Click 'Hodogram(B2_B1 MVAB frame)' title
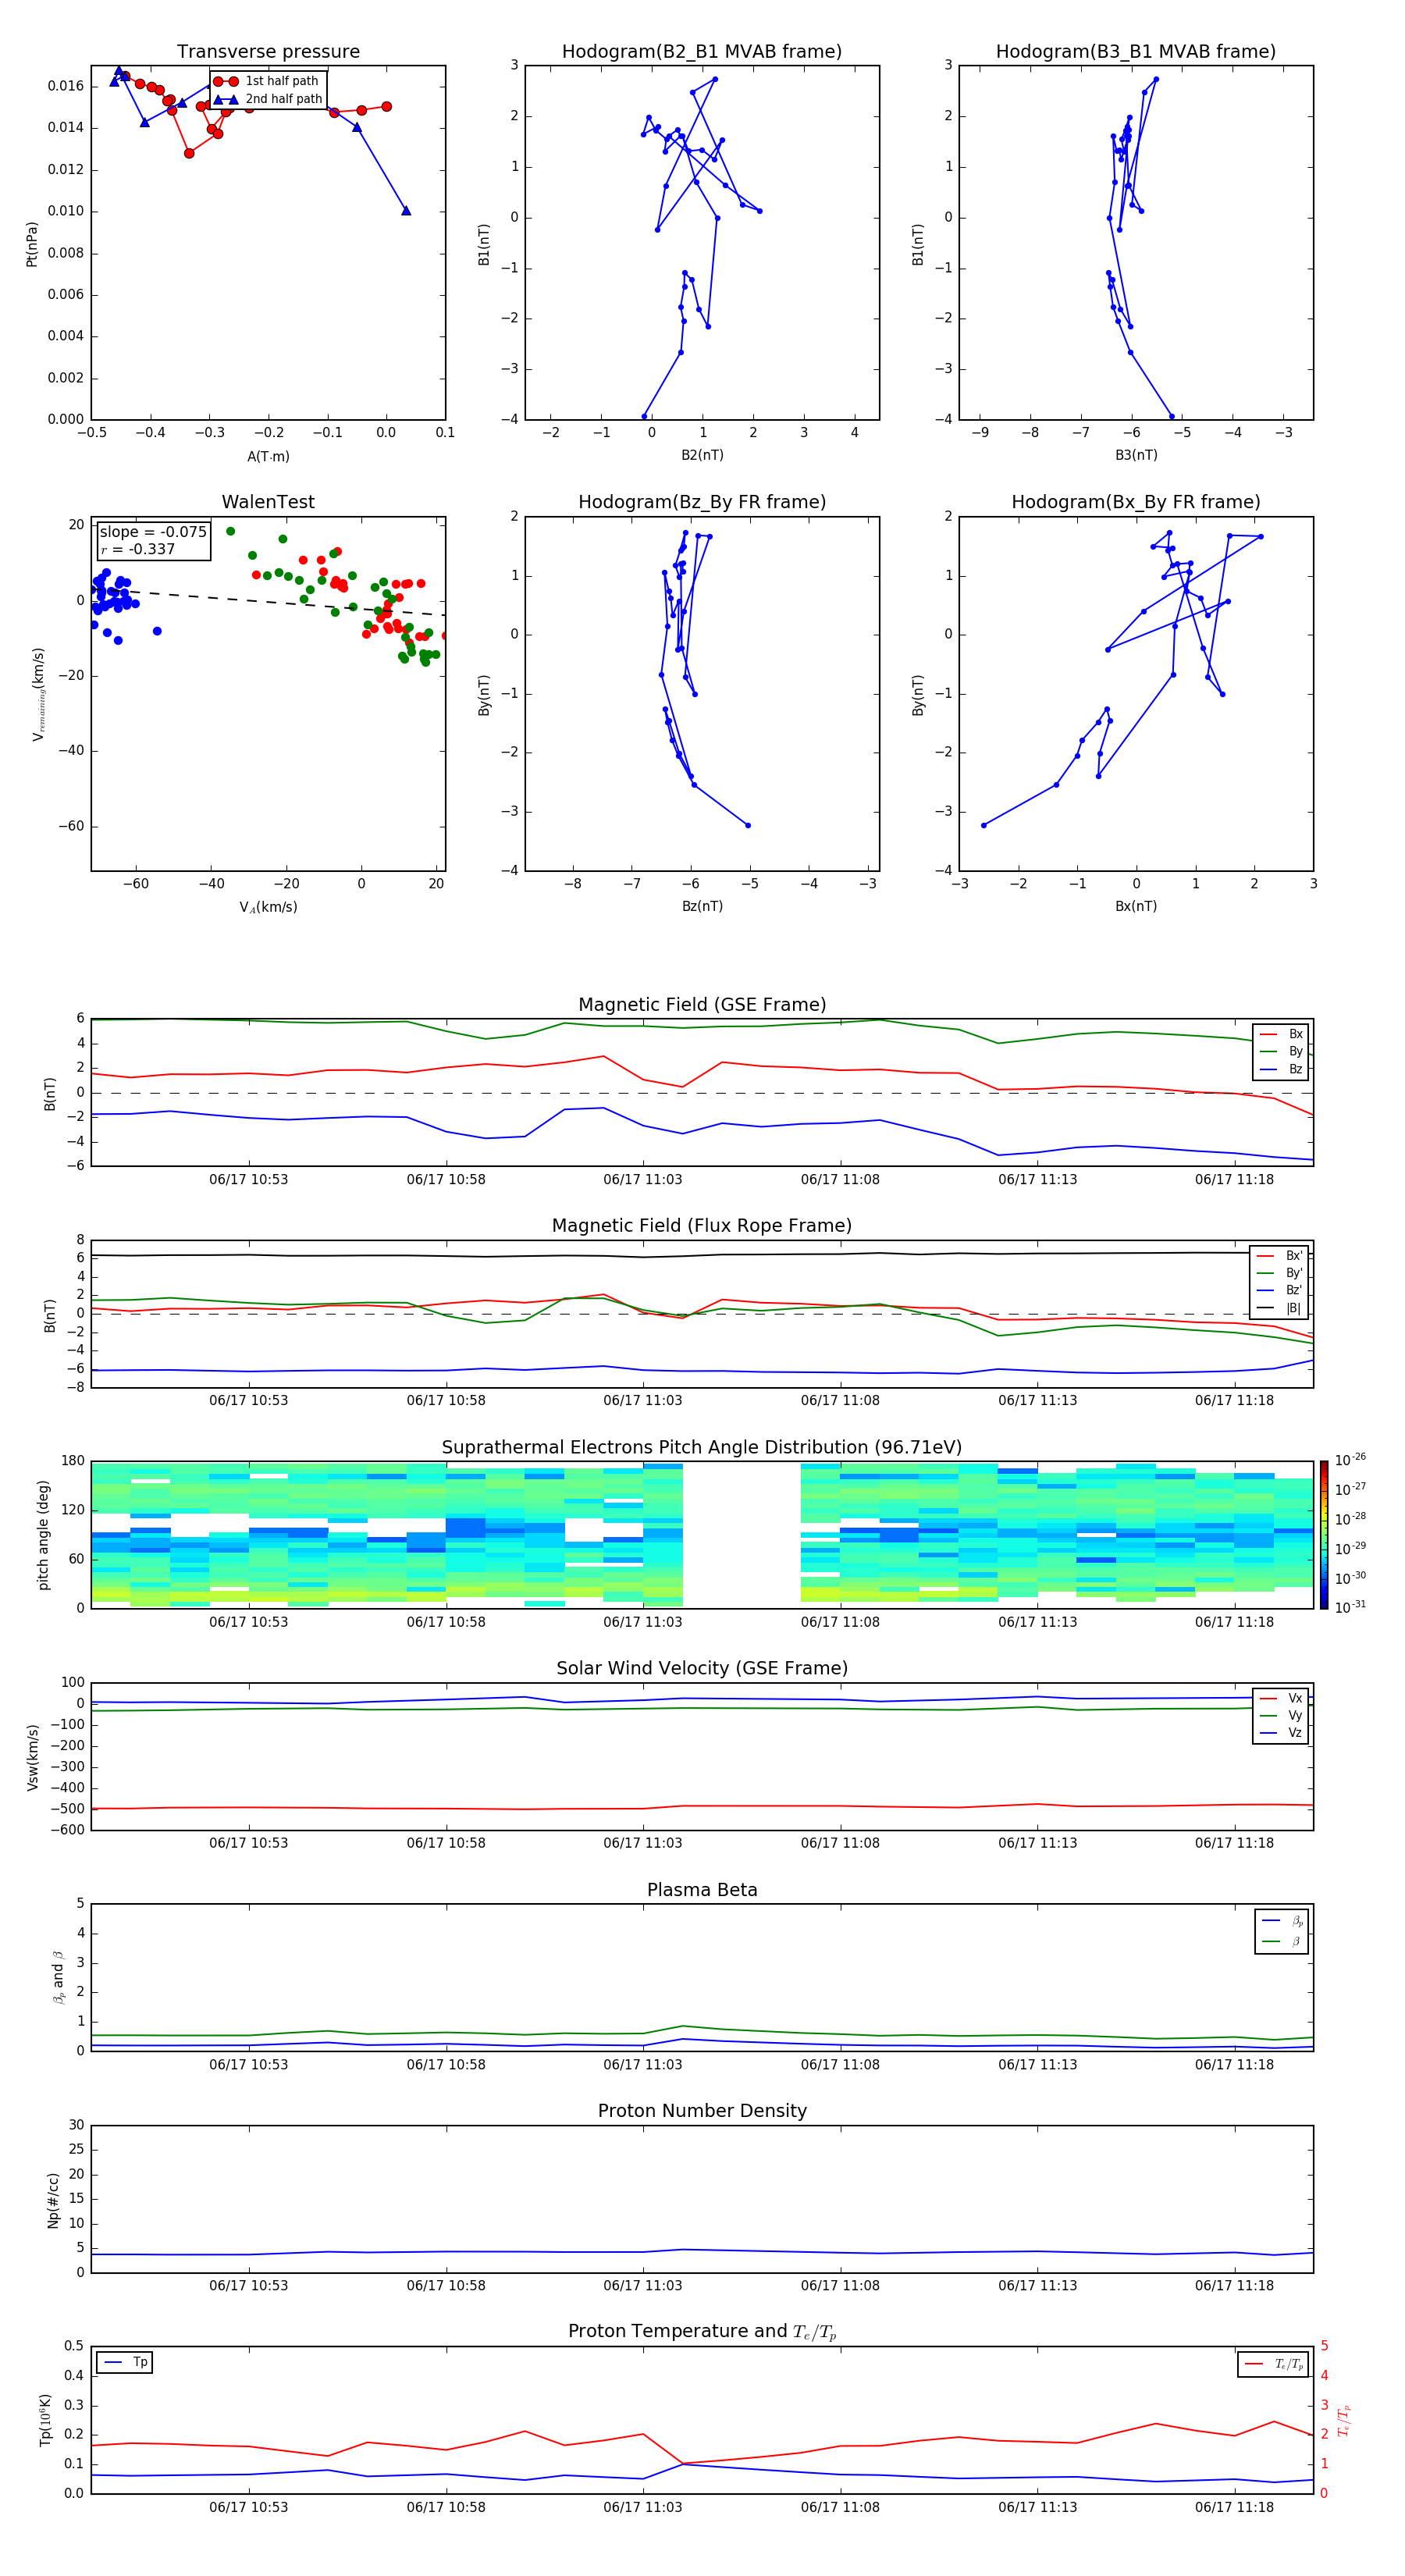Viewport: 1405px width, 2576px height. point(702,51)
